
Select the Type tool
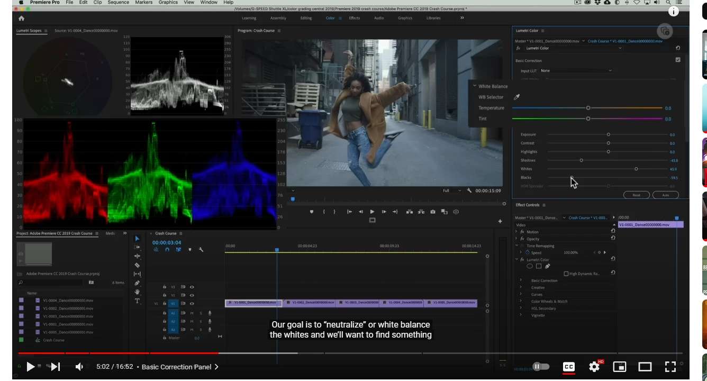point(137,301)
